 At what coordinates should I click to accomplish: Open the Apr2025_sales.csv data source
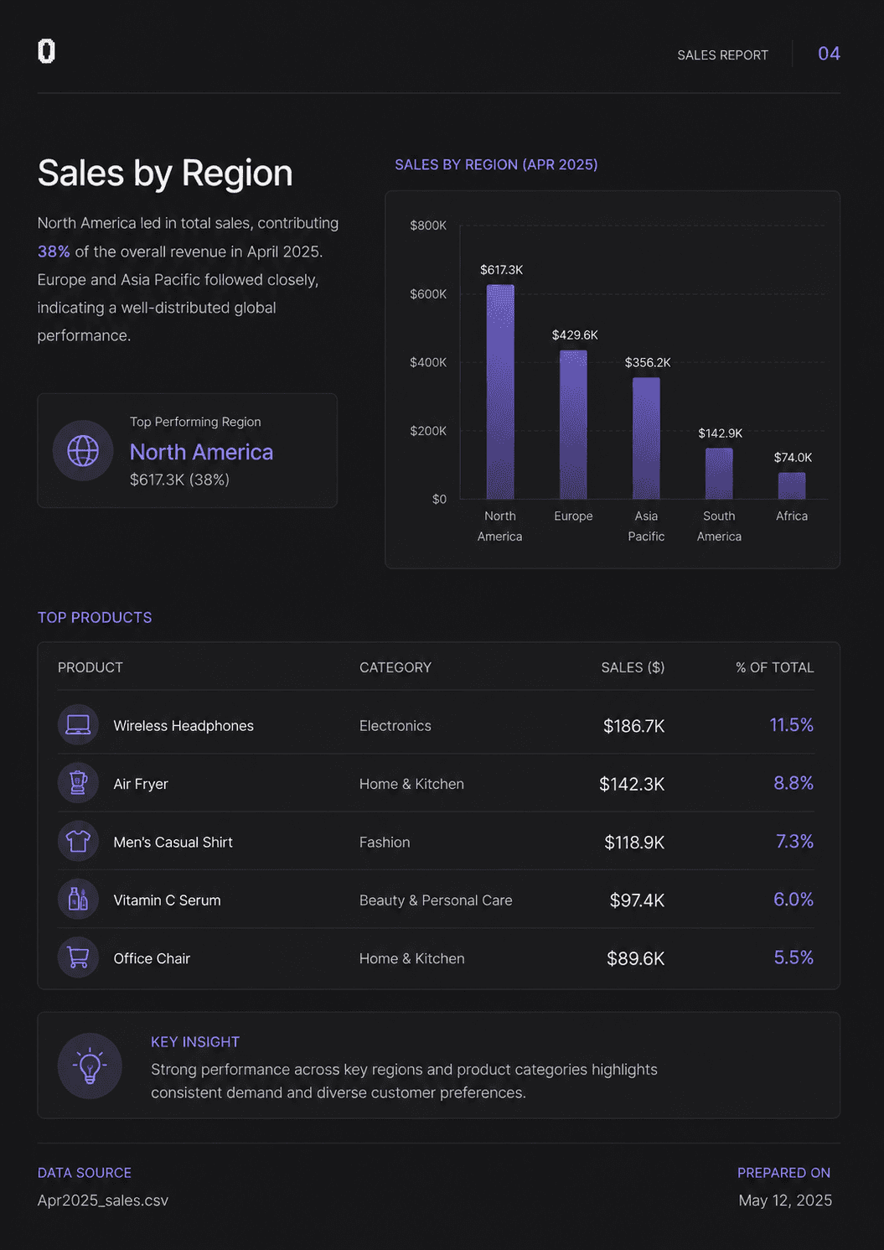tap(103, 1201)
